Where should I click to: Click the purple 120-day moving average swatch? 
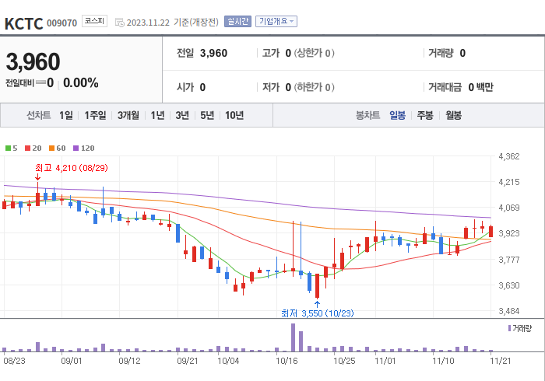click(x=76, y=149)
